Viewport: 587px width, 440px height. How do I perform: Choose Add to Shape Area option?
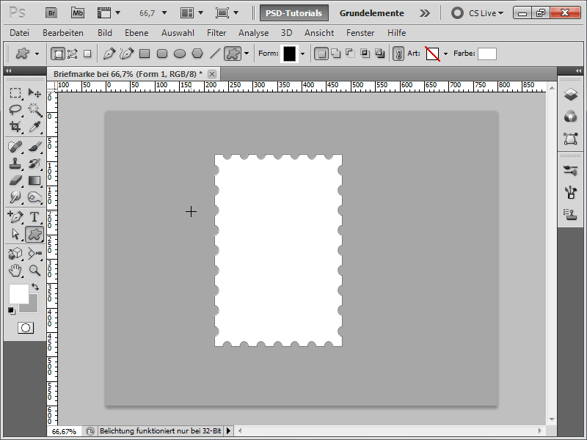coord(336,54)
